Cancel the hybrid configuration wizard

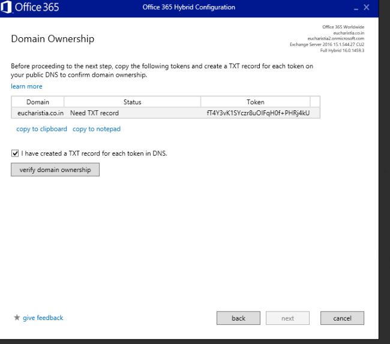[342, 318]
